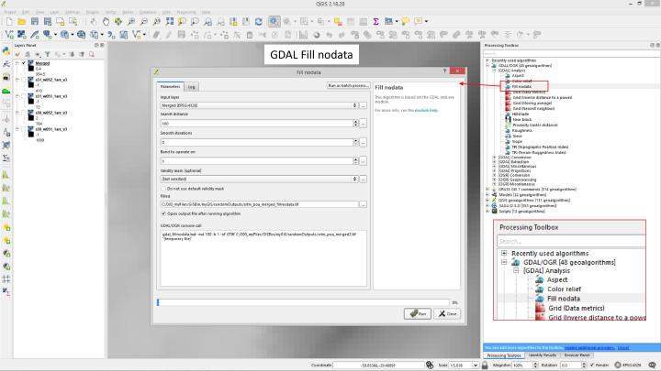Click the Save Project toolbar icon
661x371 pixels.
[37, 20]
